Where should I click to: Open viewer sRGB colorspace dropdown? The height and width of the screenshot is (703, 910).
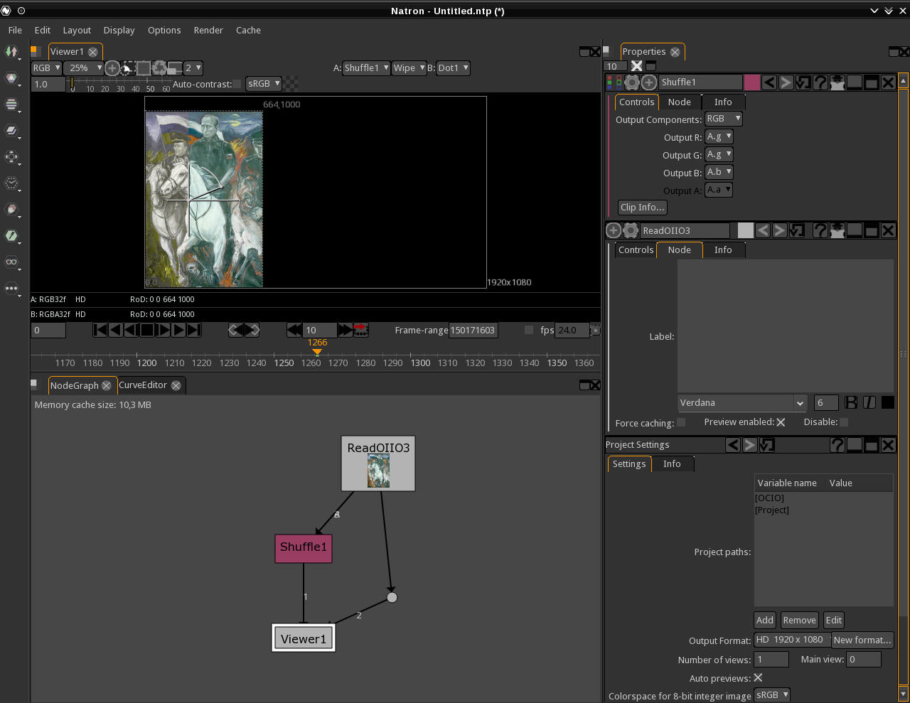(263, 84)
